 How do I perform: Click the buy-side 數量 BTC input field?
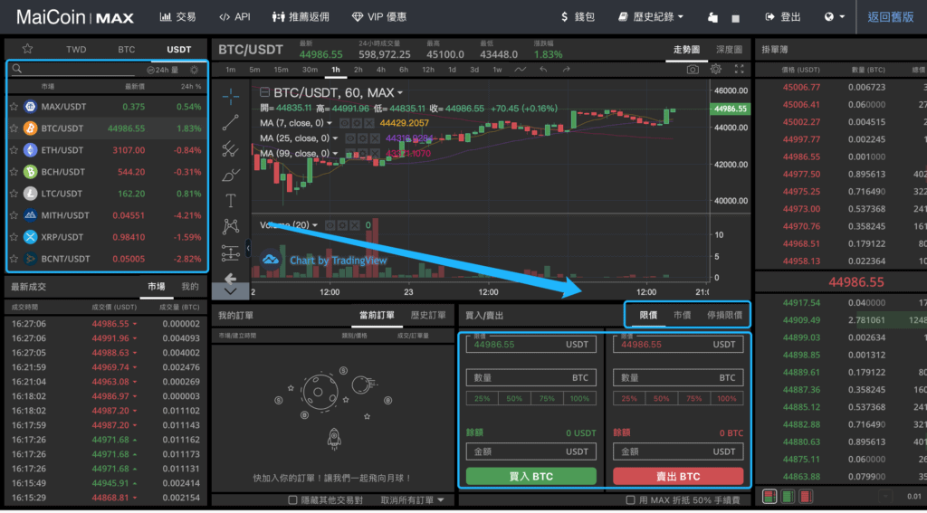point(530,377)
